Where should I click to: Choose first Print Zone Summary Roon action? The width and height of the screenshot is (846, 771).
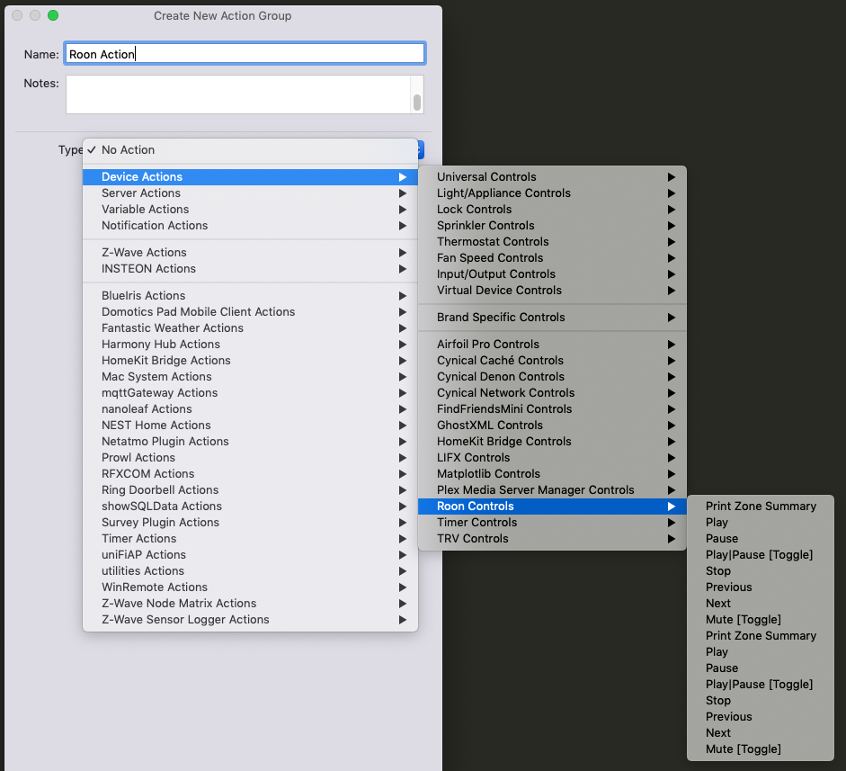click(x=761, y=507)
